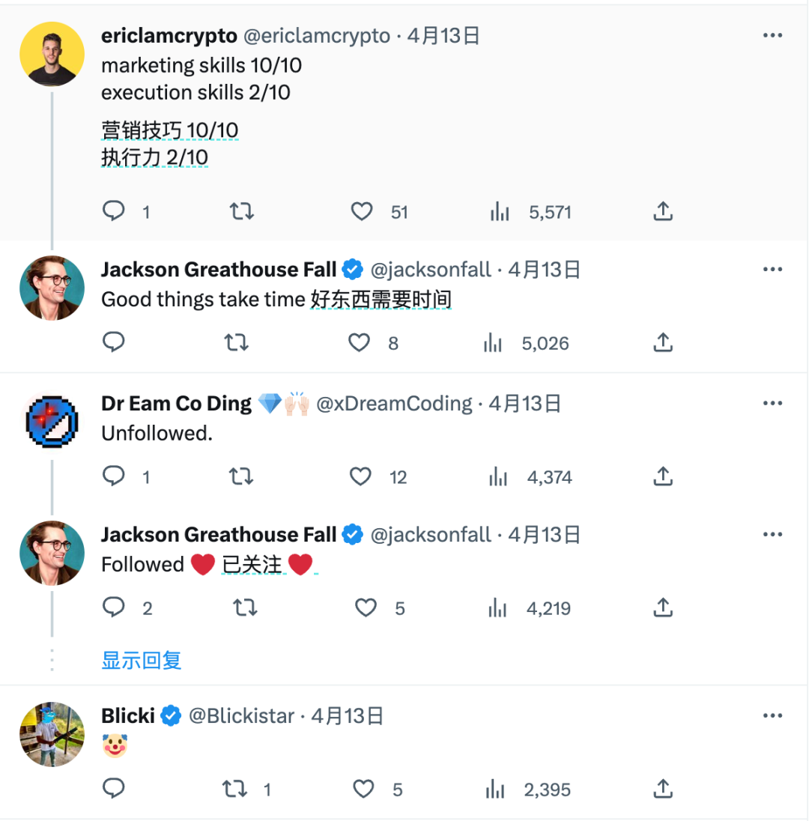Screen dimensions: 809x821
Task: Open more options on the 'Unfollowed.' tweet
Action: [x=772, y=403]
